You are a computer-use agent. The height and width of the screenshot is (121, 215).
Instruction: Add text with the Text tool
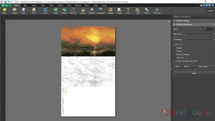pyautogui.click(x=128, y=11)
